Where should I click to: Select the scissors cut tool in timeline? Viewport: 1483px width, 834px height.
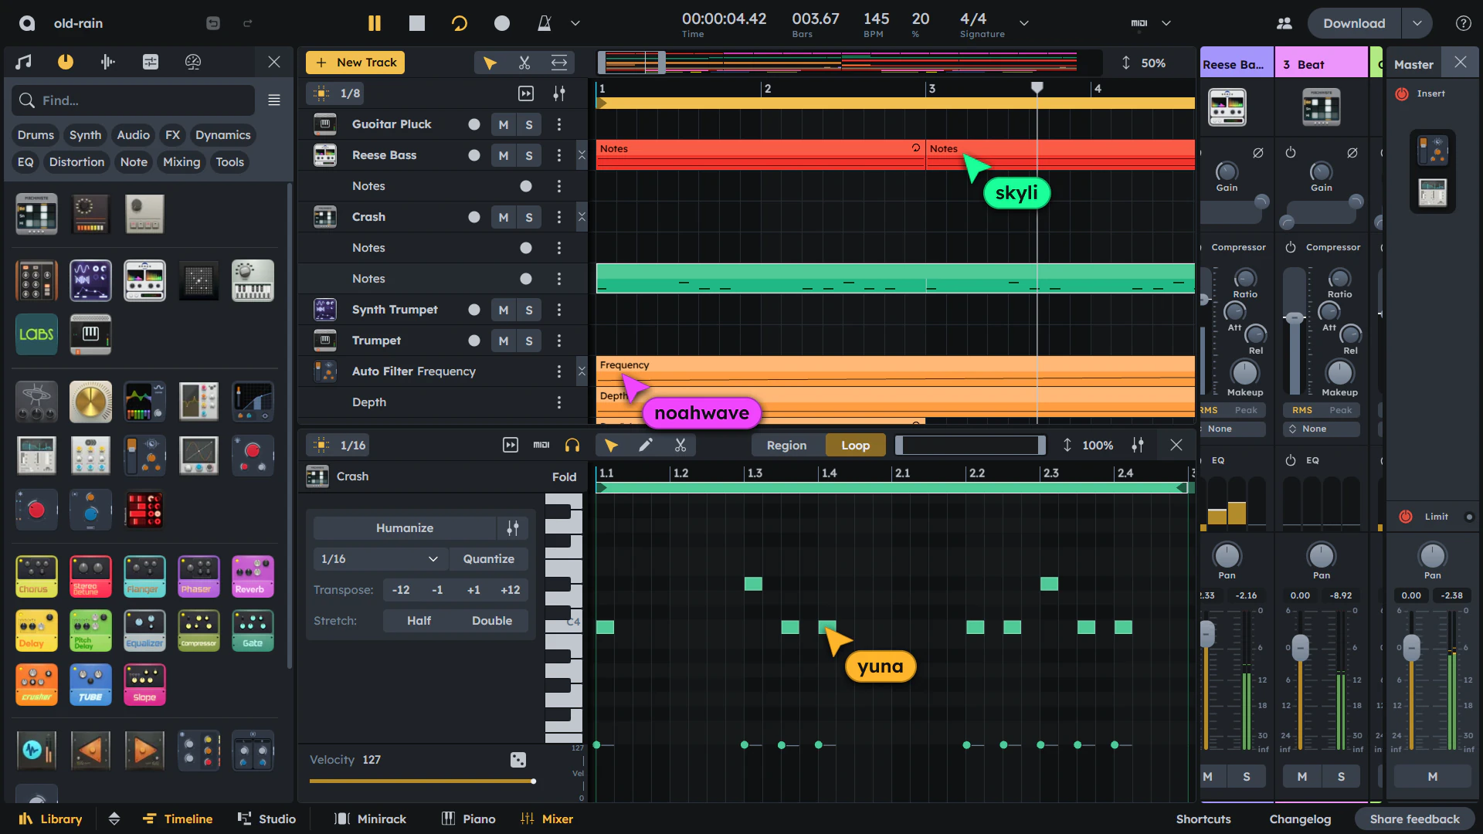click(x=524, y=63)
